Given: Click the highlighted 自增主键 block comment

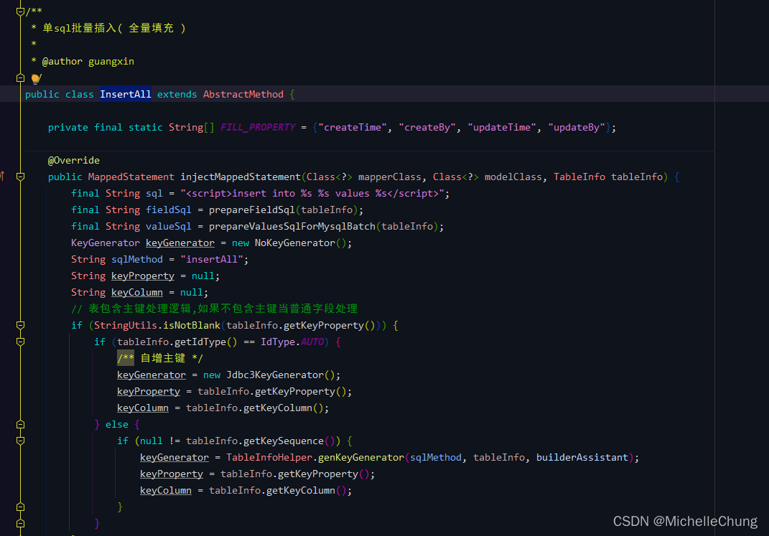Looking at the screenshot, I should 160,358.
